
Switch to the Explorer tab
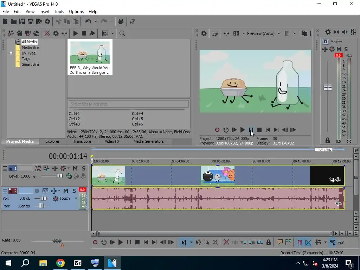point(52,141)
